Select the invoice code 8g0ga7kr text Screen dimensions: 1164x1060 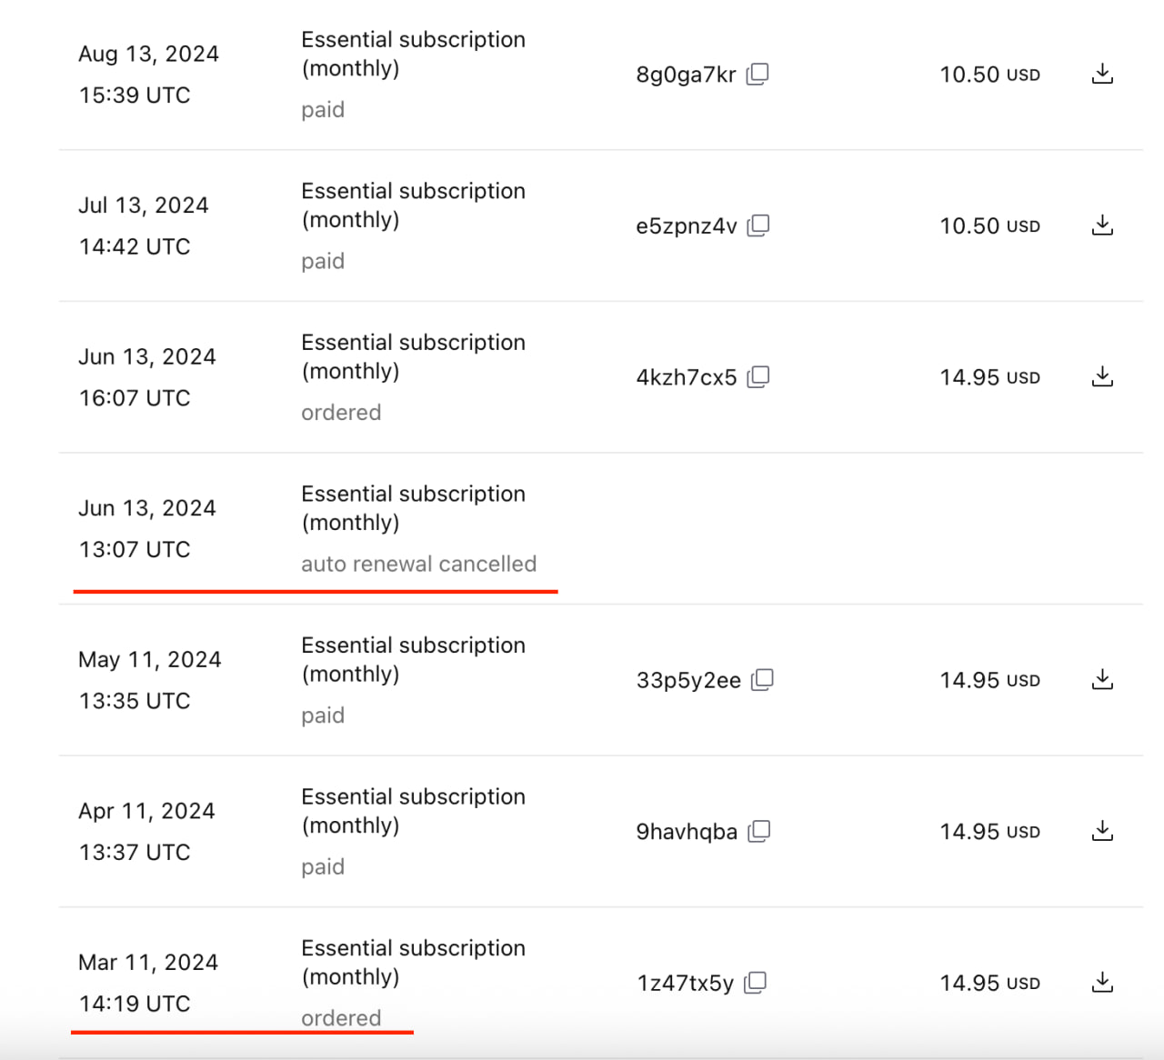point(686,75)
